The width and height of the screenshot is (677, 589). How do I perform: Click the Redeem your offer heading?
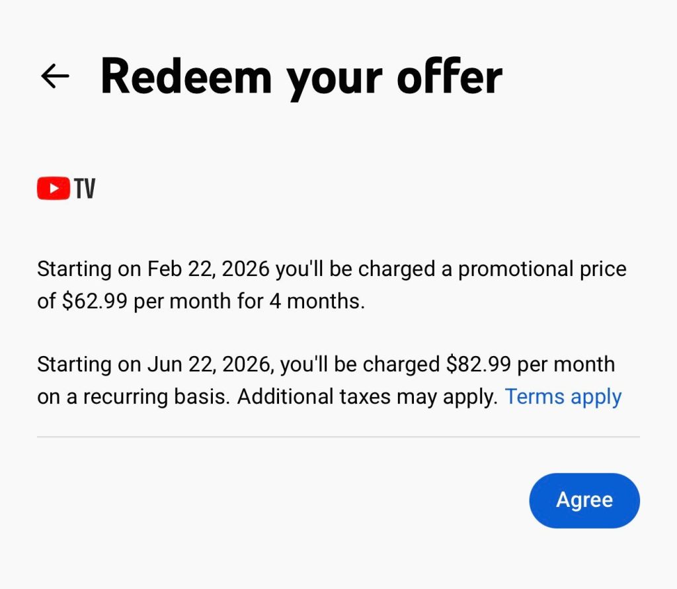tap(301, 77)
